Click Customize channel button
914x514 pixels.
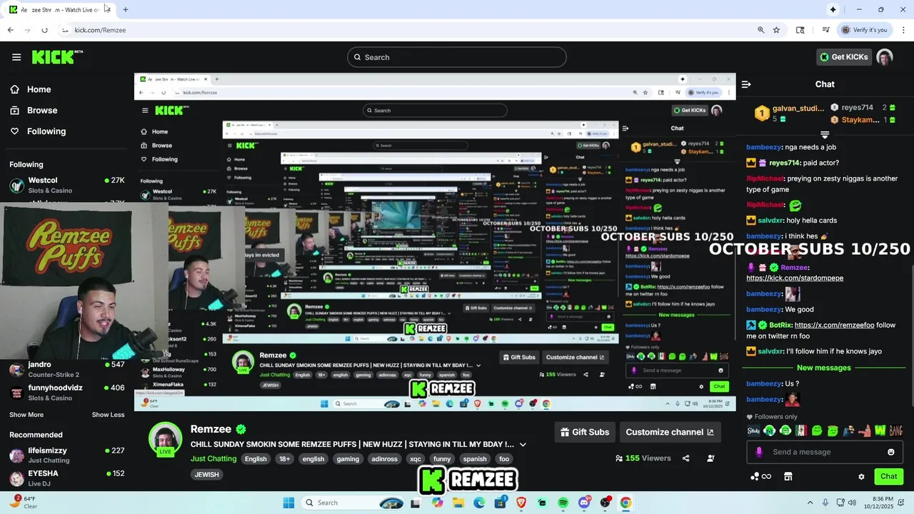pyautogui.click(x=670, y=432)
